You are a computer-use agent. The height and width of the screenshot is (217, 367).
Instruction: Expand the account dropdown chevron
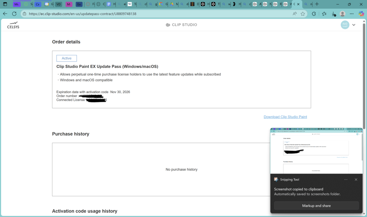[x=354, y=25]
